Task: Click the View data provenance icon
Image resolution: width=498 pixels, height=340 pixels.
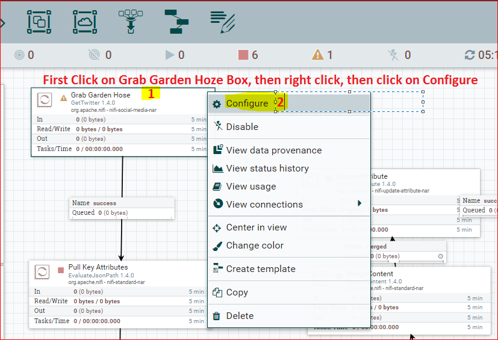Action: coord(218,149)
